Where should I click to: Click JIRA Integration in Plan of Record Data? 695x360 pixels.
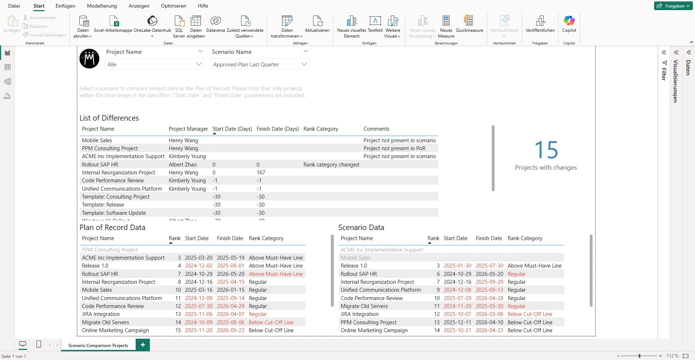[x=101, y=314]
